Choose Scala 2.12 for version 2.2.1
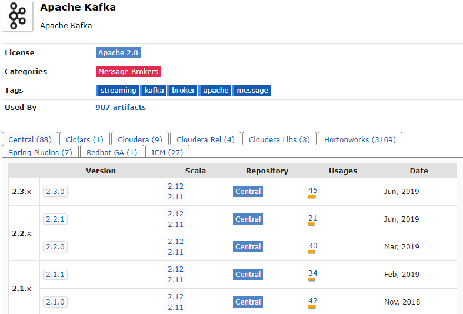The image size is (463, 314). [x=176, y=214]
